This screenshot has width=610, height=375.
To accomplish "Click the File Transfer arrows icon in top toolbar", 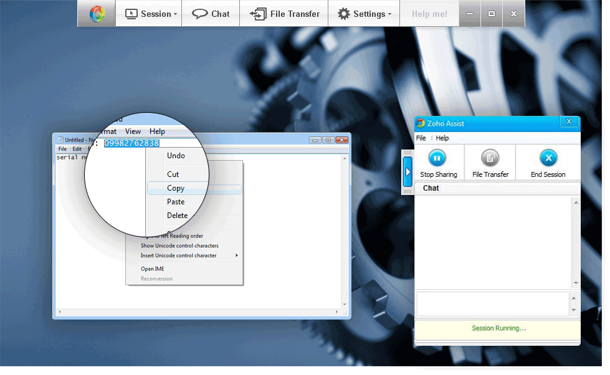I will pyautogui.click(x=257, y=14).
